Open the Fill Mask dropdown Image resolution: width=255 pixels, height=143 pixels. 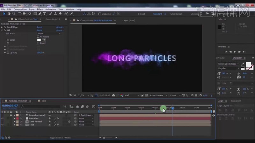[x=49, y=34]
